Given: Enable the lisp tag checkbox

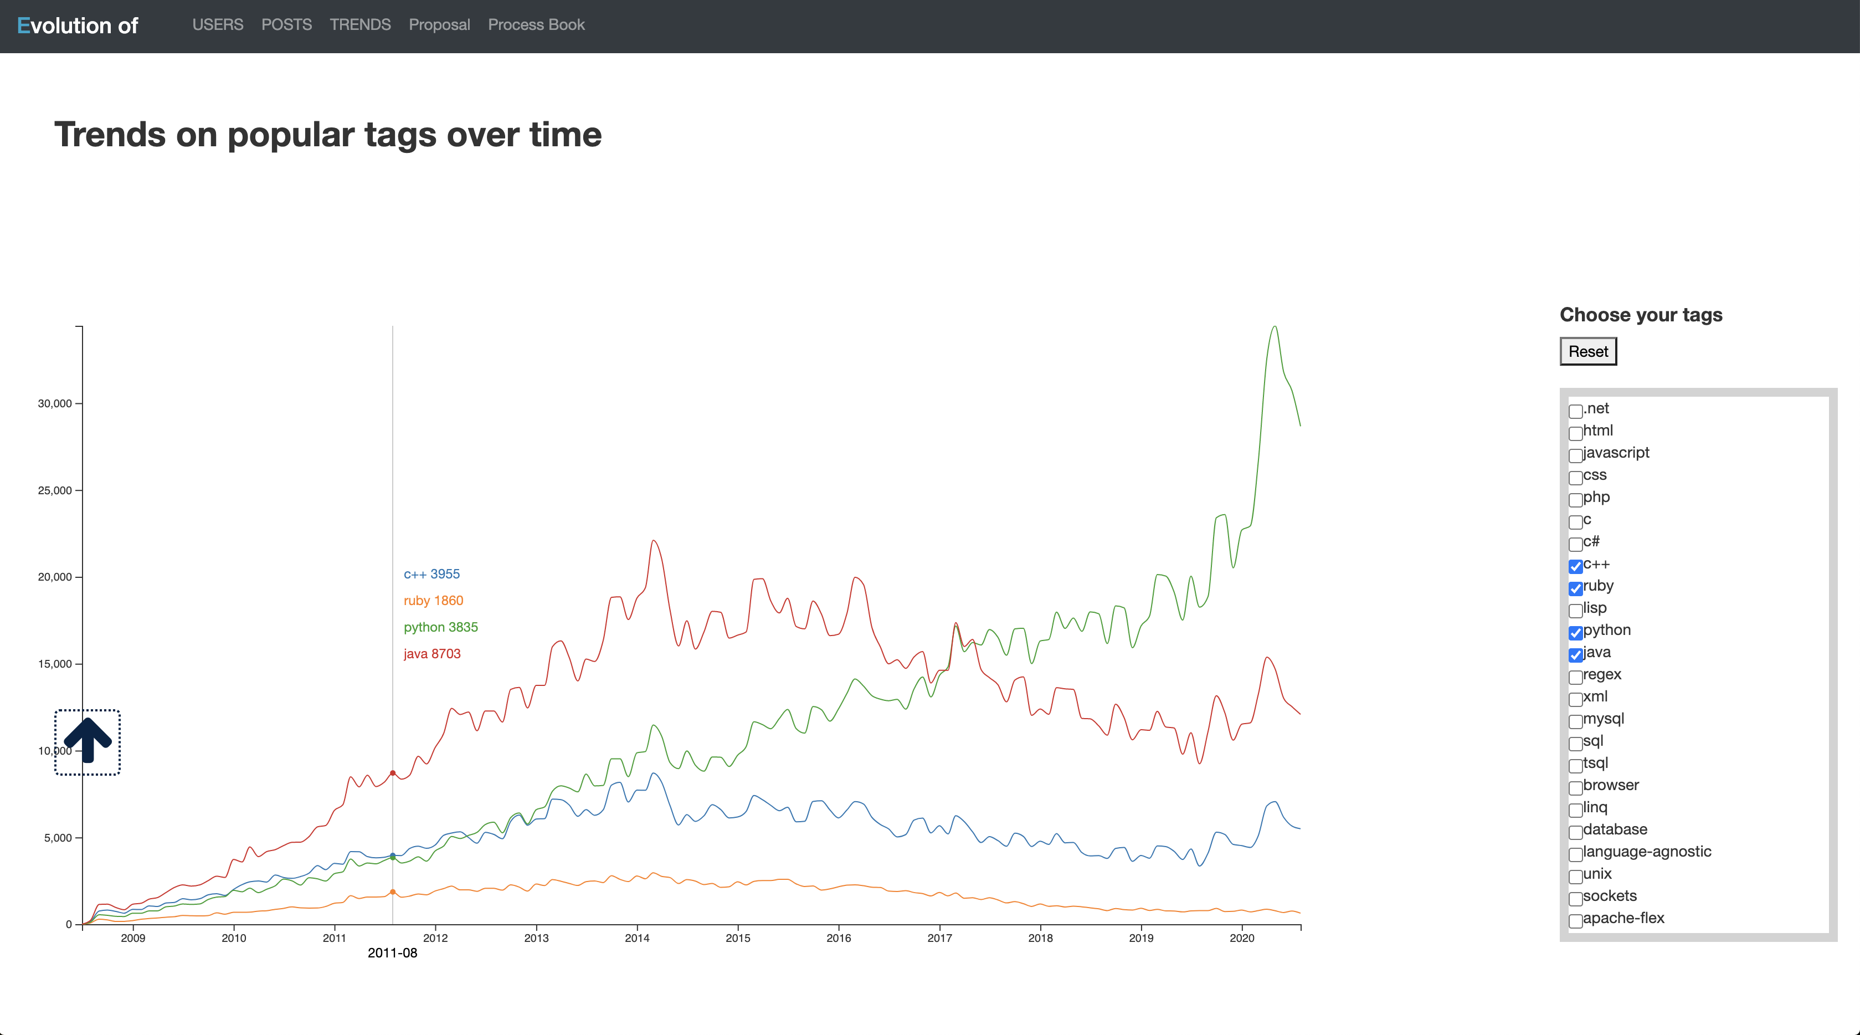Looking at the screenshot, I should pyautogui.click(x=1575, y=611).
